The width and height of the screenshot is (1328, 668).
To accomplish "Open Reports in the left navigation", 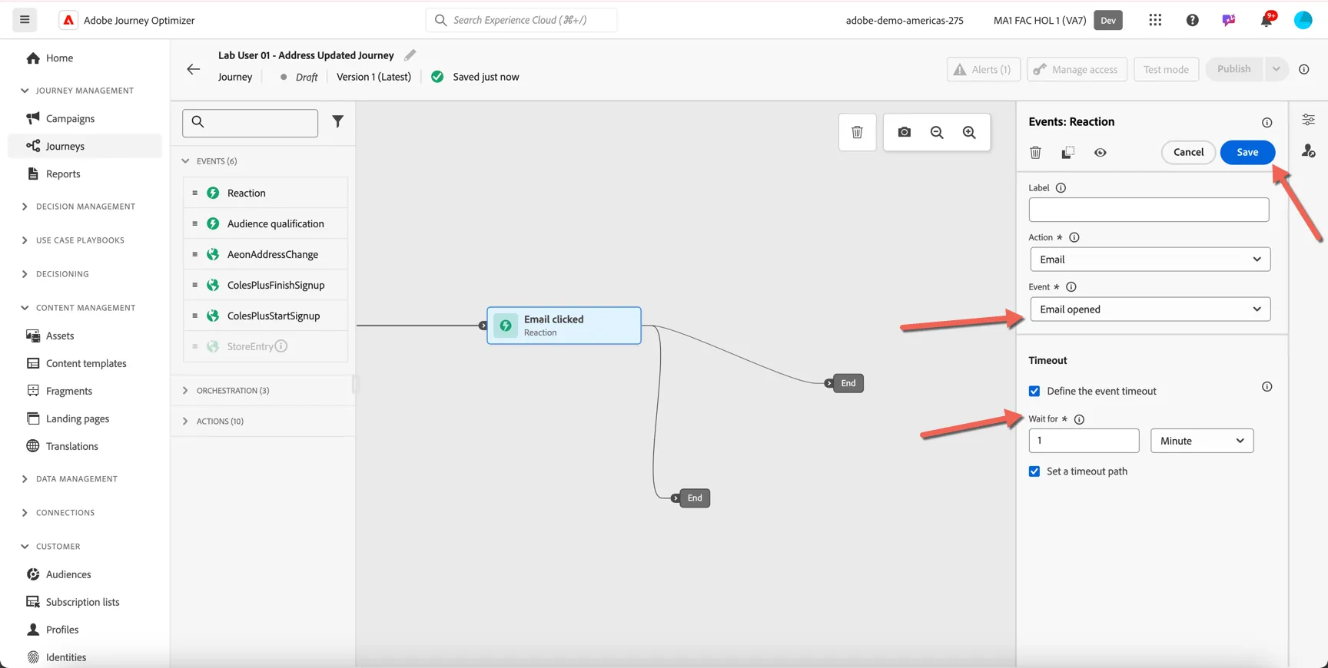I will (x=62, y=174).
